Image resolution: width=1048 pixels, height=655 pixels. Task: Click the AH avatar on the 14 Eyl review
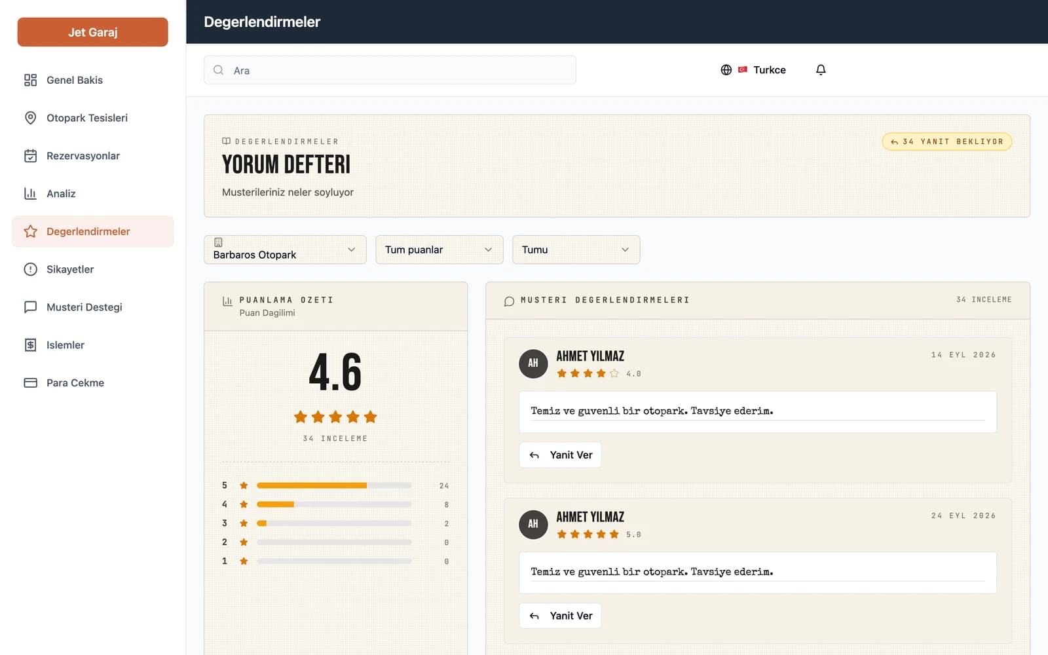pos(533,363)
